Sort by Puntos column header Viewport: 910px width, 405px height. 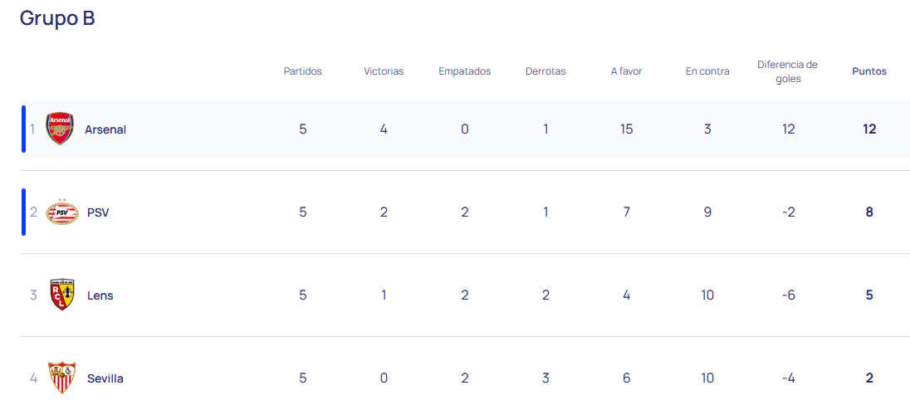869,71
